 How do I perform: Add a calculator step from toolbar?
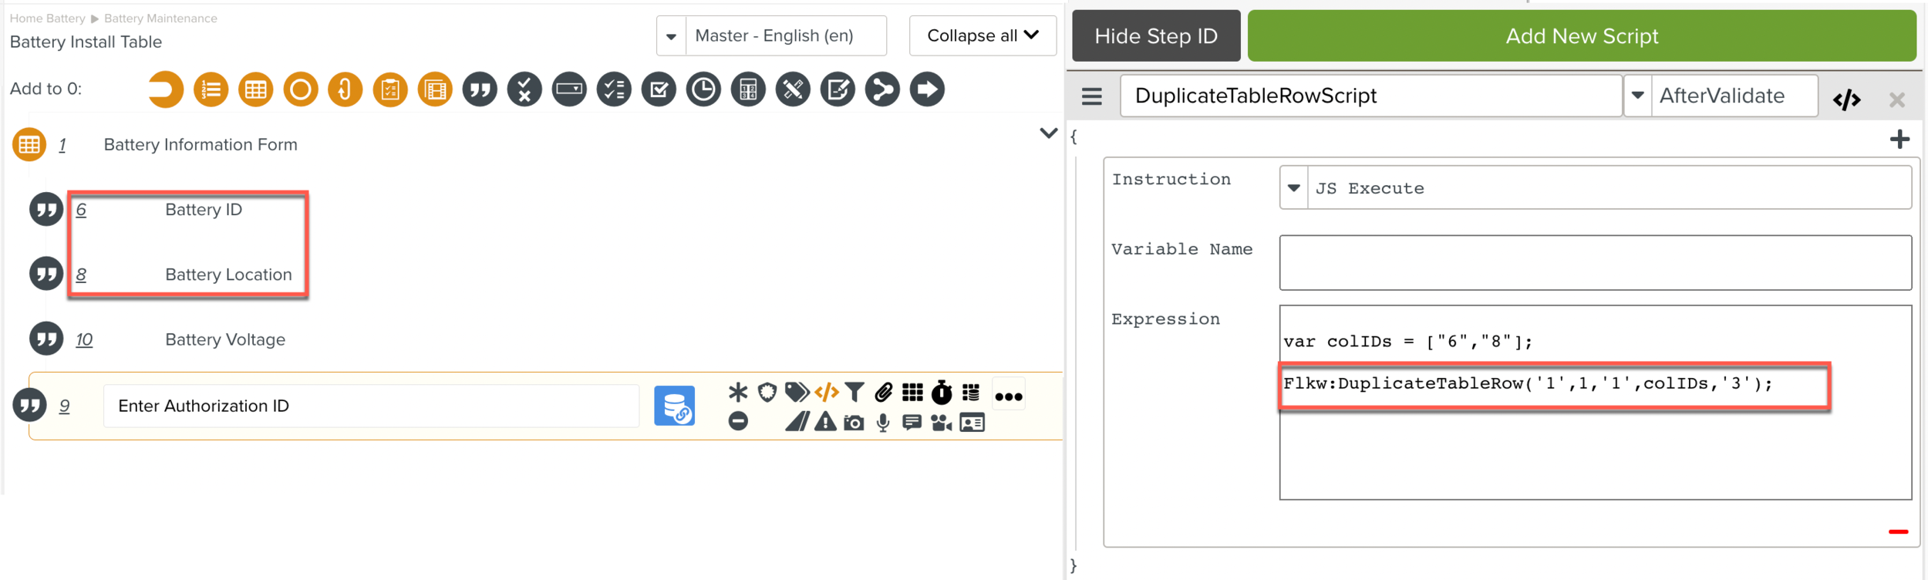748,89
